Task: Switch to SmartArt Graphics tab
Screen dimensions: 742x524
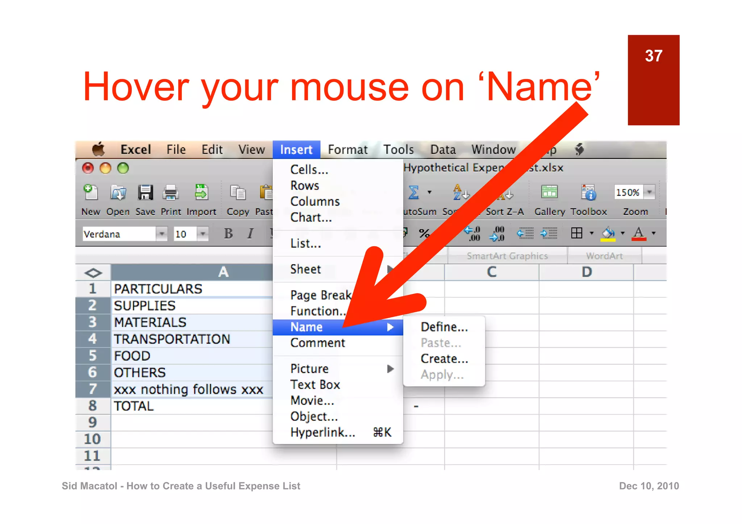Action: click(x=507, y=256)
